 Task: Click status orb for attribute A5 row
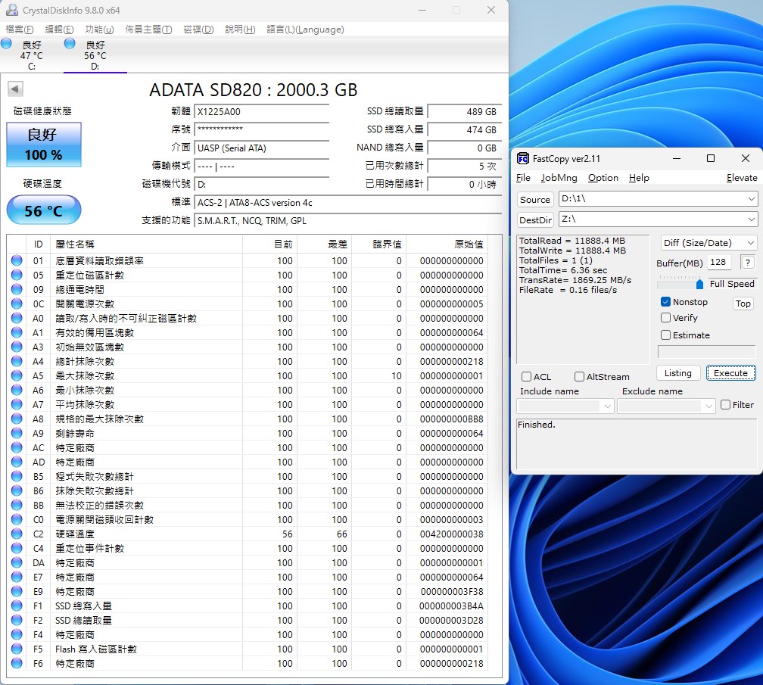coord(17,375)
